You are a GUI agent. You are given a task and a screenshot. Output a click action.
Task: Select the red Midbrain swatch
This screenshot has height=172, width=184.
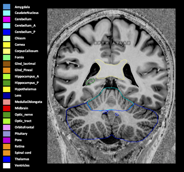point(7,108)
